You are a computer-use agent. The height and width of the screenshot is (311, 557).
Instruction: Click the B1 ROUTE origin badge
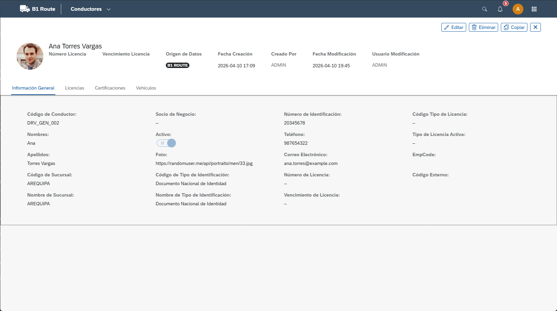[178, 65]
